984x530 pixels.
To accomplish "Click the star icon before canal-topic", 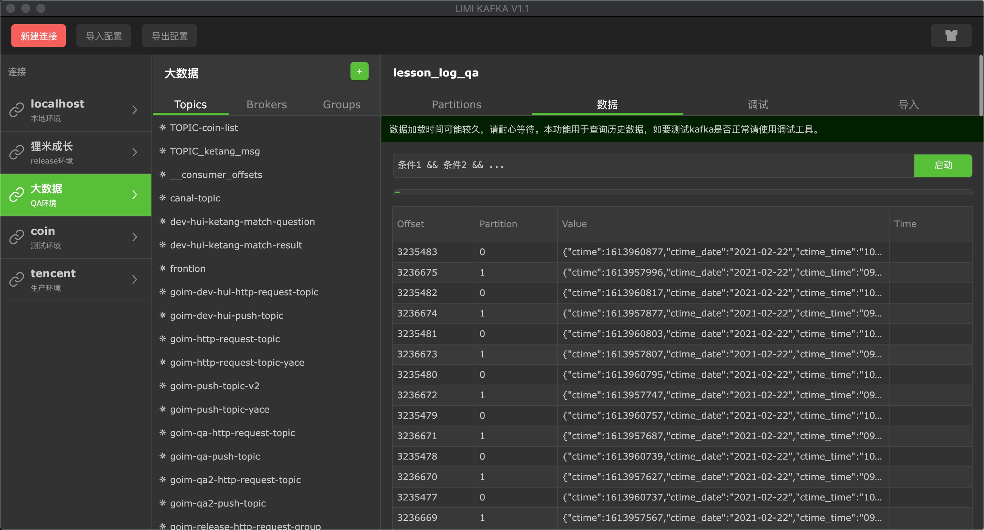I will 163,198.
